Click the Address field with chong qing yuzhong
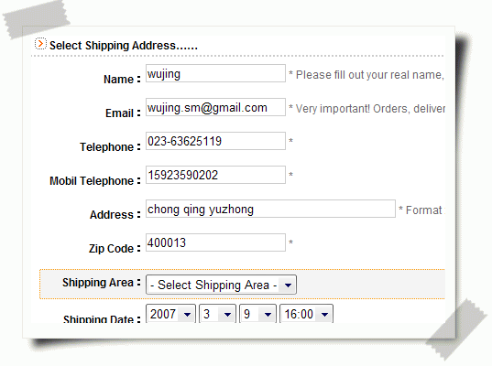 coord(270,209)
